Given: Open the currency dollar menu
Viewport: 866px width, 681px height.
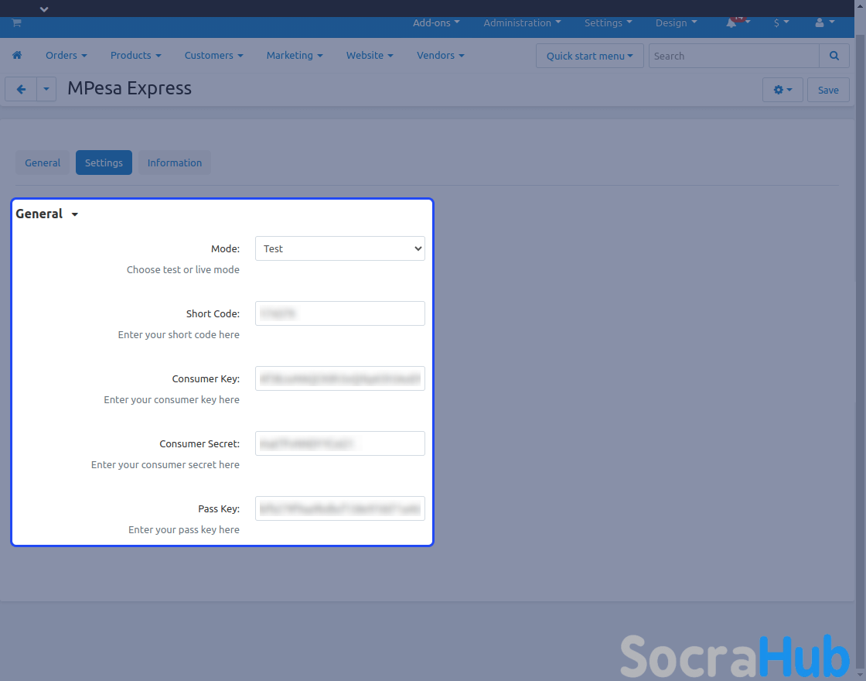Looking at the screenshot, I should tap(781, 23).
